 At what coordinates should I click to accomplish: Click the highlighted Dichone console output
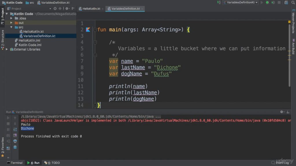point(27,128)
